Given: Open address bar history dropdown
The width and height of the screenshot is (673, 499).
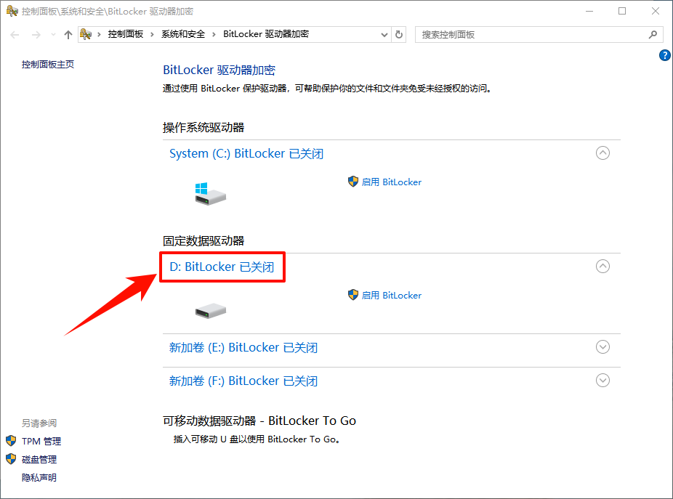Looking at the screenshot, I should (384, 35).
